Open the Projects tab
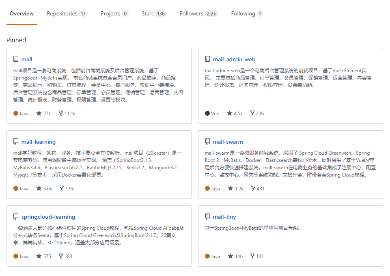Viewport: 390px width, 276px height. point(114,14)
